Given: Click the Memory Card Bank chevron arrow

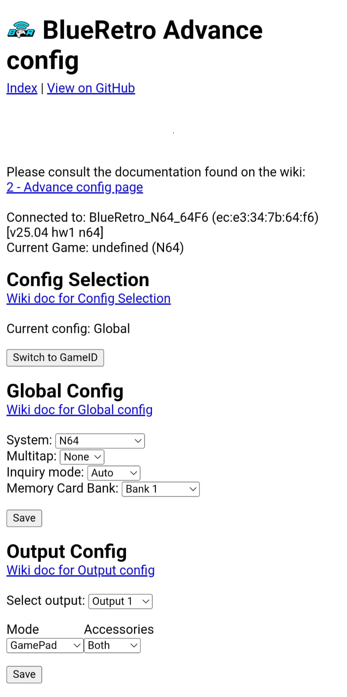Looking at the screenshot, I should click(193, 489).
